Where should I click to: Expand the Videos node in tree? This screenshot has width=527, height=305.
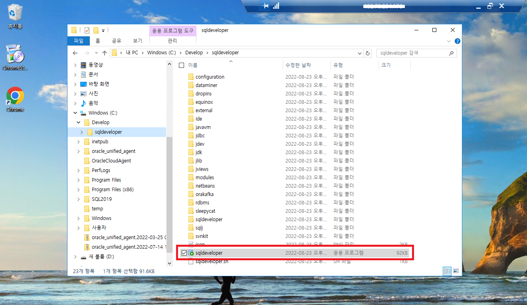tap(75, 65)
